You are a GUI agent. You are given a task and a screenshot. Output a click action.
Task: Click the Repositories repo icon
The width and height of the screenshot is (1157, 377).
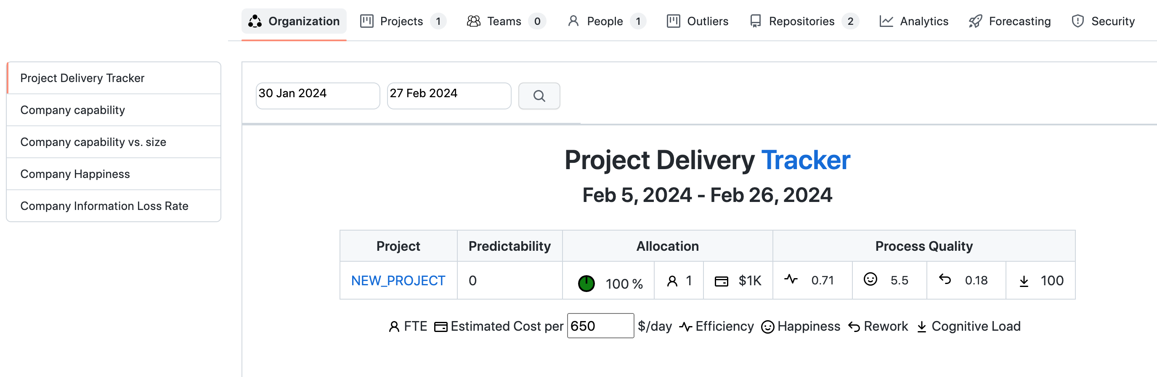point(756,21)
